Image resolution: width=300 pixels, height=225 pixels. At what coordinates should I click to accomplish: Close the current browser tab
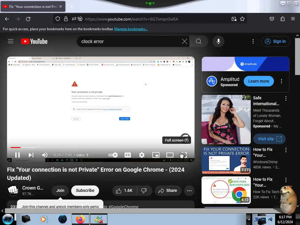(61, 6)
